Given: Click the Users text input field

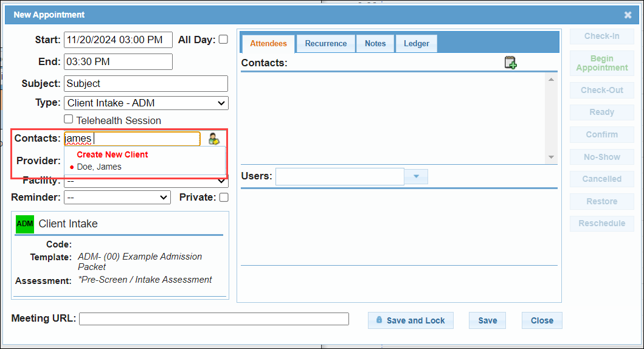Looking at the screenshot, I should tap(340, 176).
